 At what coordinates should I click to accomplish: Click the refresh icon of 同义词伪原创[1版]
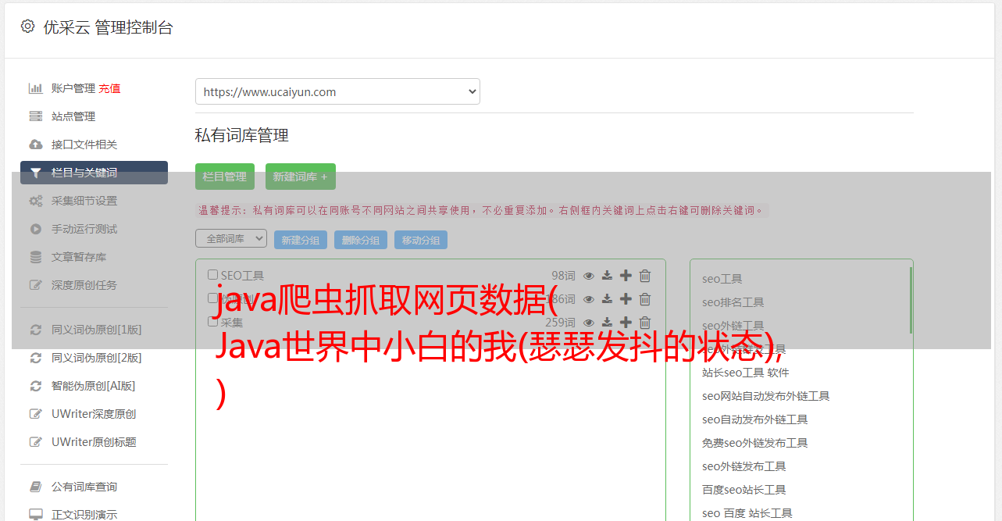36,330
